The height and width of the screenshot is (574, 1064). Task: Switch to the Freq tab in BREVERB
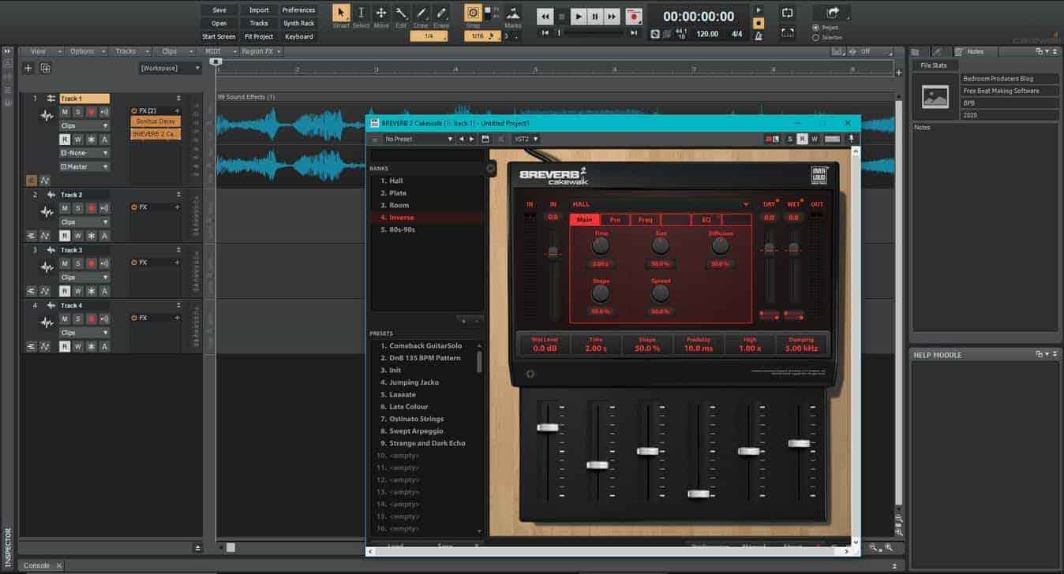tap(646, 220)
